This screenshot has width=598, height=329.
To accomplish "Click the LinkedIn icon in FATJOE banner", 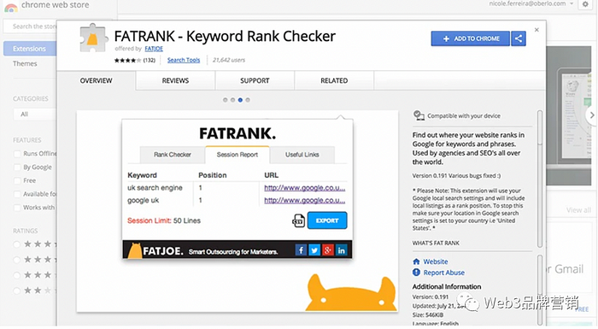I will [342, 250].
